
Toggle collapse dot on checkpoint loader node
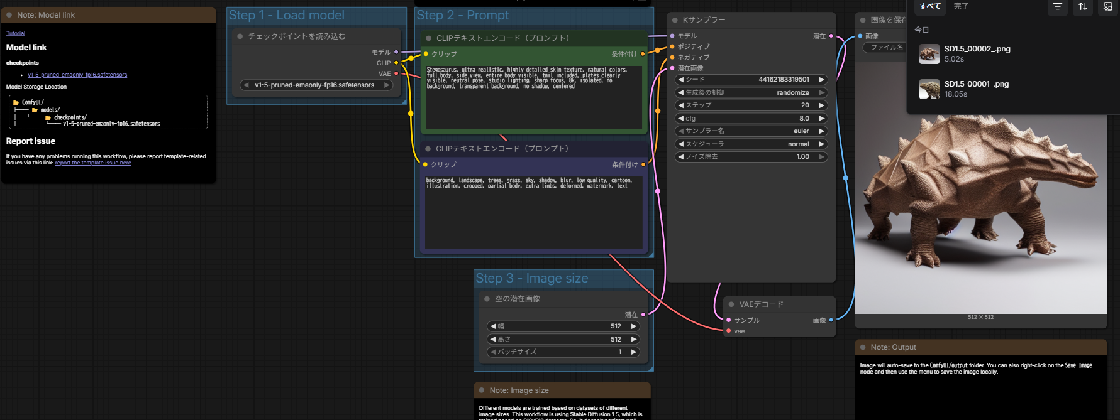[x=240, y=36]
